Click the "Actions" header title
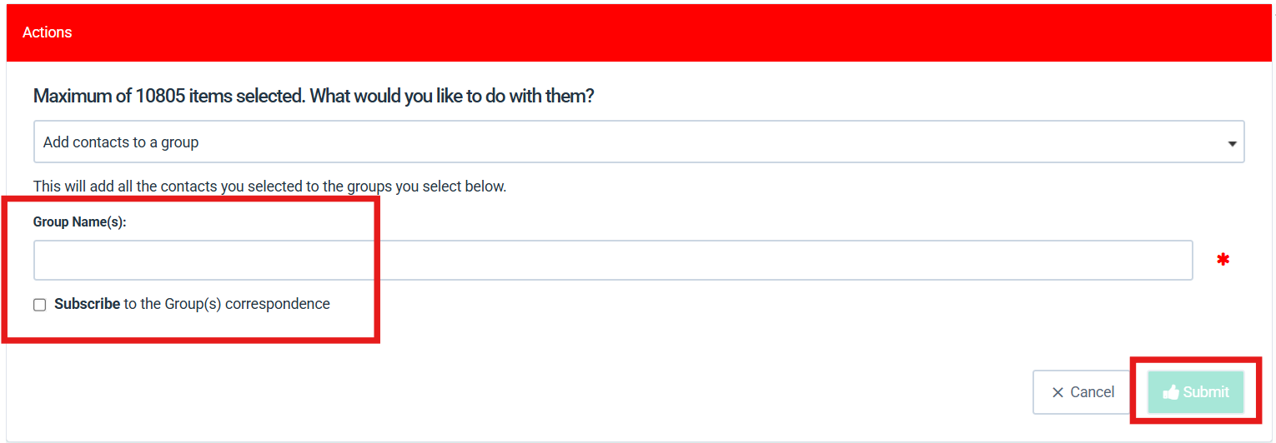1276x443 pixels. pyautogui.click(x=48, y=32)
